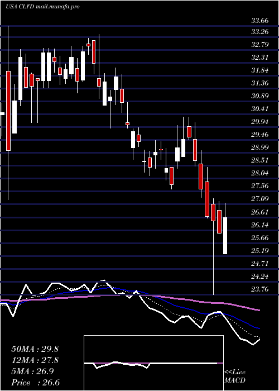Click the '<<Live MACD' label

point(235,376)
